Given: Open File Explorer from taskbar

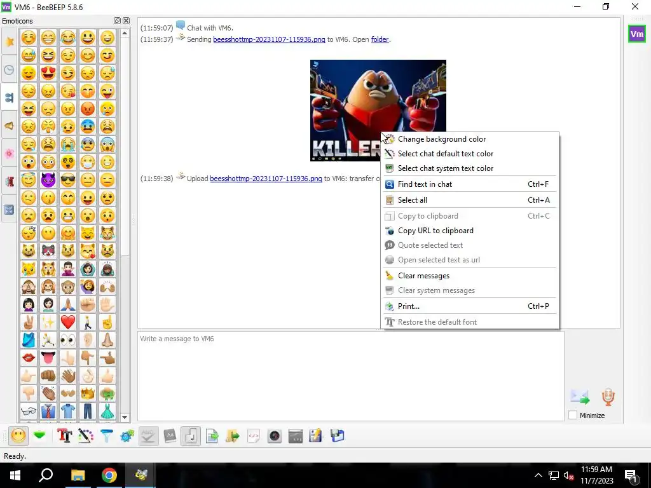Looking at the screenshot, I should [78, 475].
